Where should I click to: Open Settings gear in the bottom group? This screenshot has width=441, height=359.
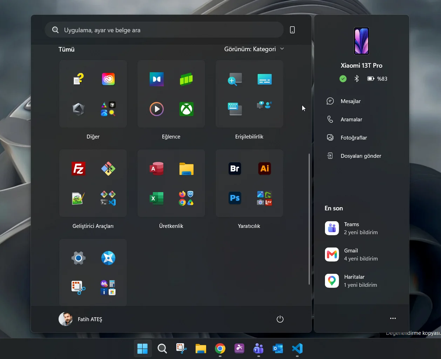point(79,258)
